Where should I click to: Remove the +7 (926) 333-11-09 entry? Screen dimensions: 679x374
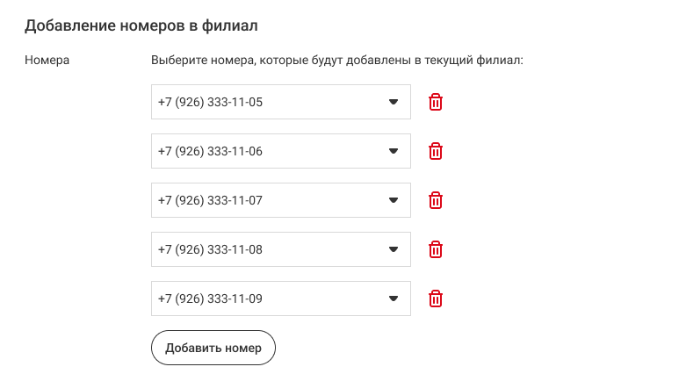[x=435, y=298]
